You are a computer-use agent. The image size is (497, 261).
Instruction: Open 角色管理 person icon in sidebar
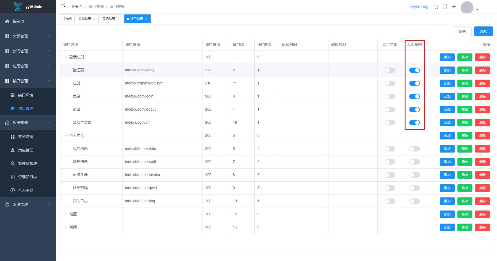point(13,150)
